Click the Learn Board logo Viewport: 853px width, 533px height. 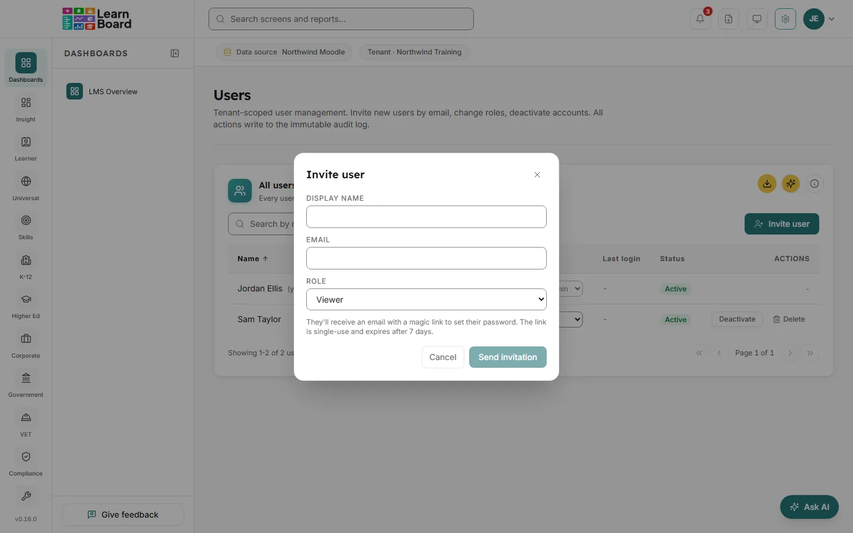97,19
